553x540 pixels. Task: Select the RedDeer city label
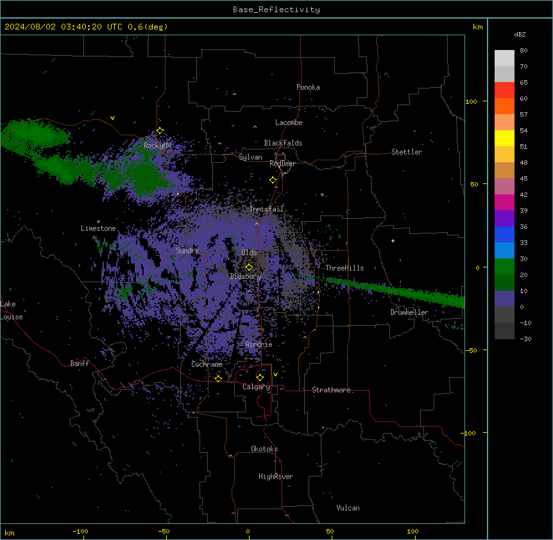[x=282, y=164]
